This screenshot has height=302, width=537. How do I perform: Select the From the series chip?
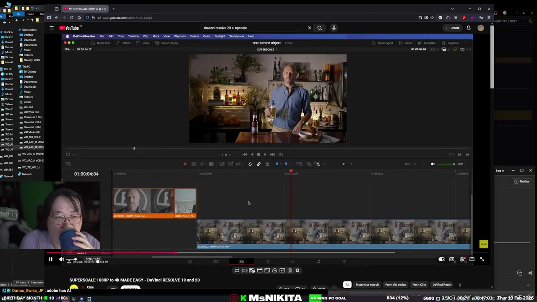(395, 285)
